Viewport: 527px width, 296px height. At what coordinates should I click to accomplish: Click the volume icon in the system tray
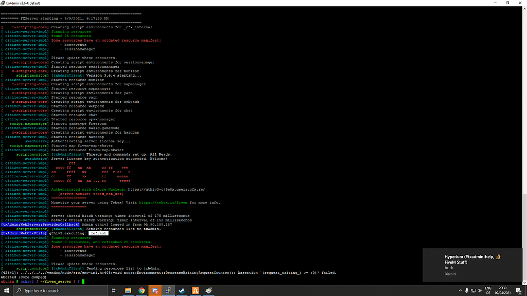[x=480, y=290]
